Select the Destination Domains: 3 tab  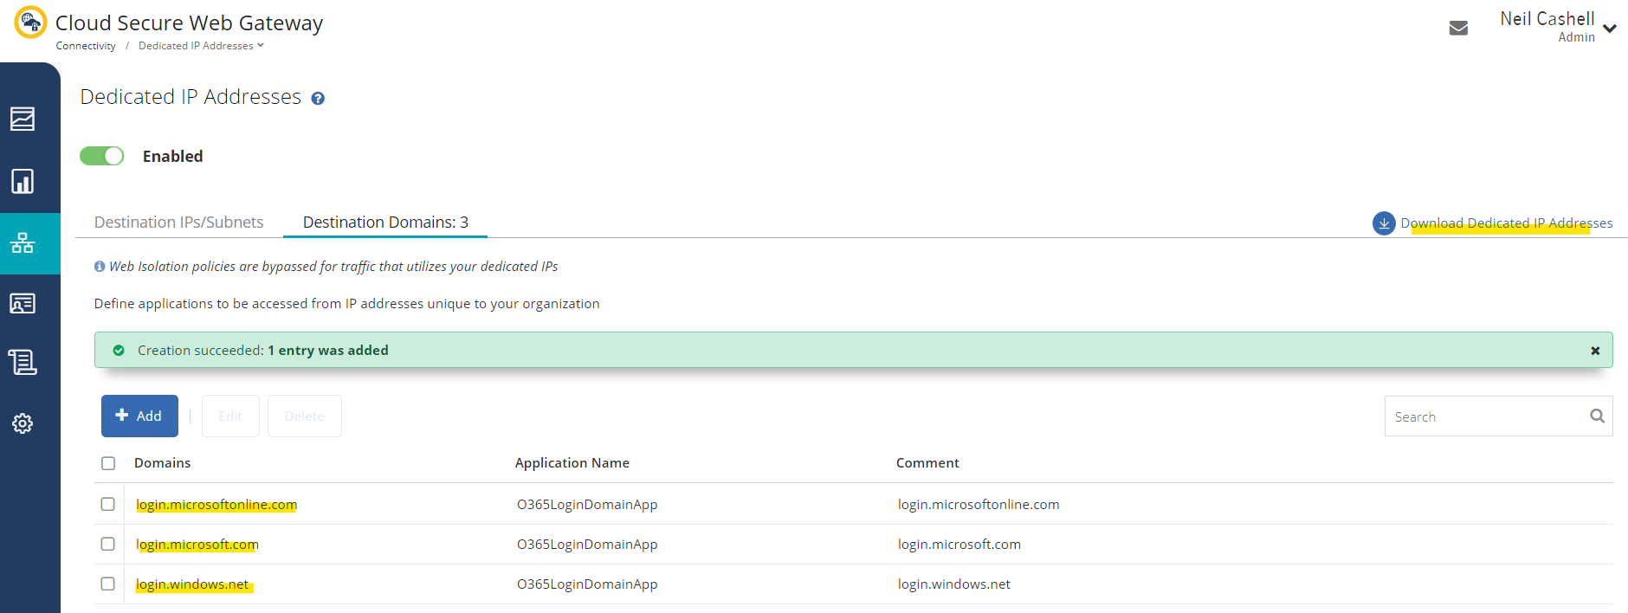pyautogui.click(x=385, y=223)
